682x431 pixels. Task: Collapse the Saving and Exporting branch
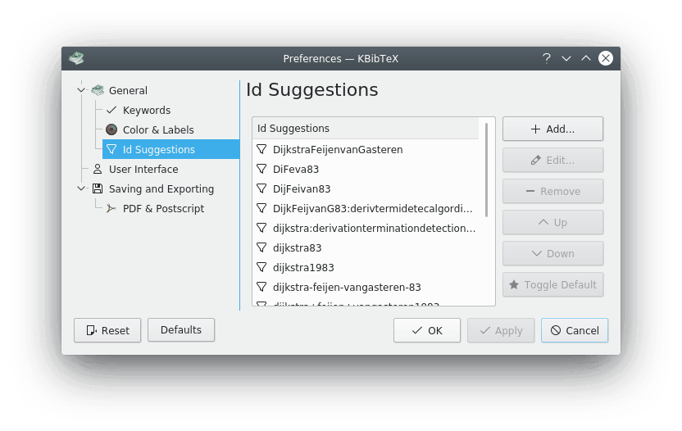click(81, 188)
